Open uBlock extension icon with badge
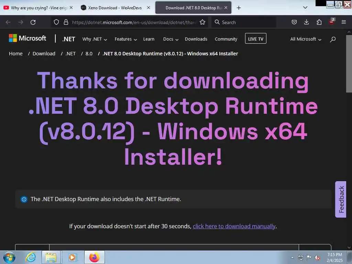The width and height of the screenshot is (352, 264). [332, 22]
